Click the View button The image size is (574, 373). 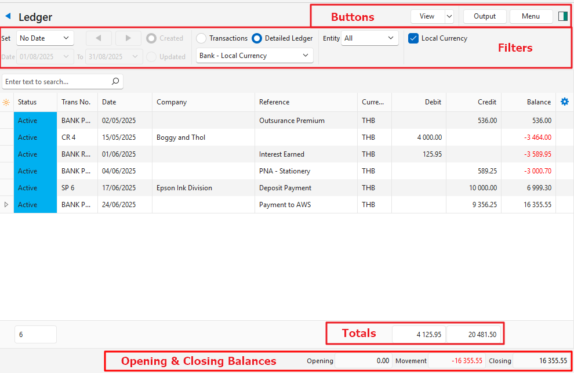[427, 16]
